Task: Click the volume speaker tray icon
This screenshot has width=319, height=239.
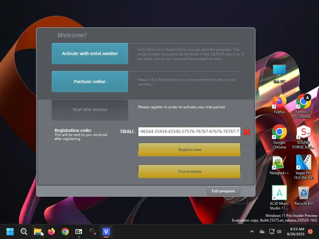Action: click(279, 232)
